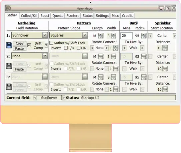Next Current Field arrow
181x153 pixels.
coord(63,98)
